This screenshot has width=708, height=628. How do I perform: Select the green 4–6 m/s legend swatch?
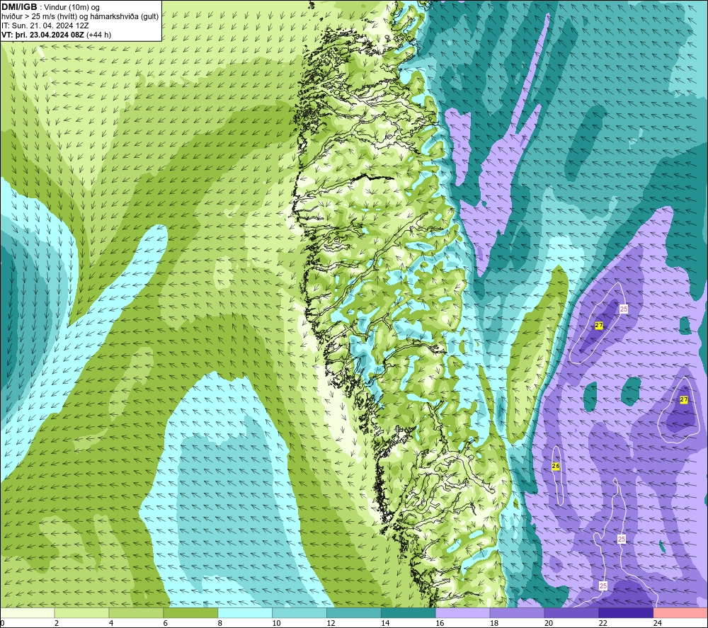[136, 613]
